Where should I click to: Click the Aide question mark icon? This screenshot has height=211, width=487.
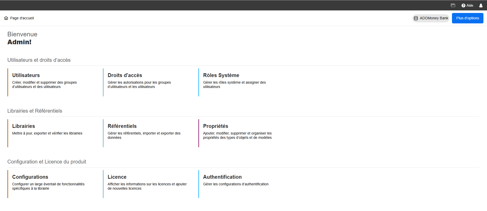point(463,5)
